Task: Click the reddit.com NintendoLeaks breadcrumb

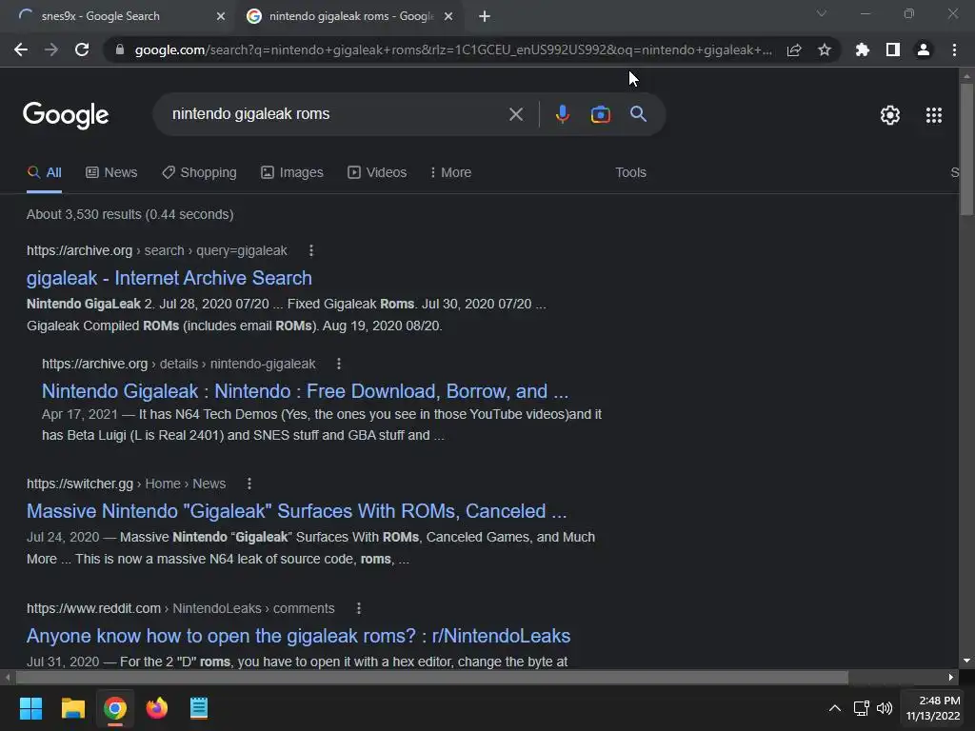Action: point(180,608)
